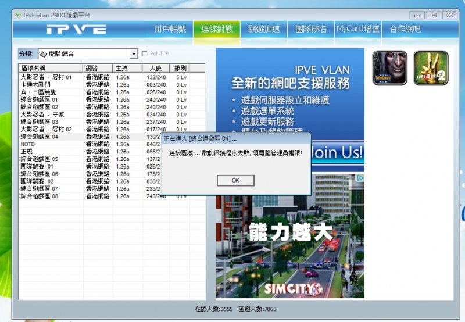Click the 132/240 player count cell

click(x=156, y=77)
